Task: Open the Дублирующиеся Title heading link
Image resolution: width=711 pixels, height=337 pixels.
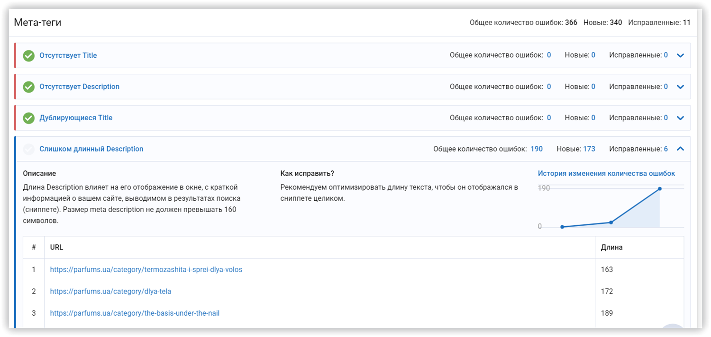Action: (x=76, y=118)
